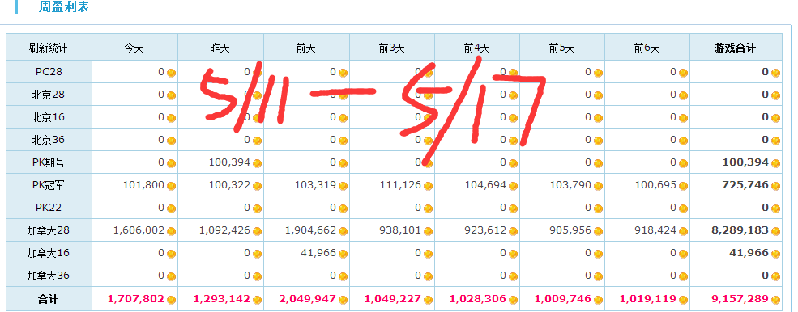Click coin icon beside 1,028,306 total
The image size is (798, 312).
pyautogui.click(x=513, y=300)
